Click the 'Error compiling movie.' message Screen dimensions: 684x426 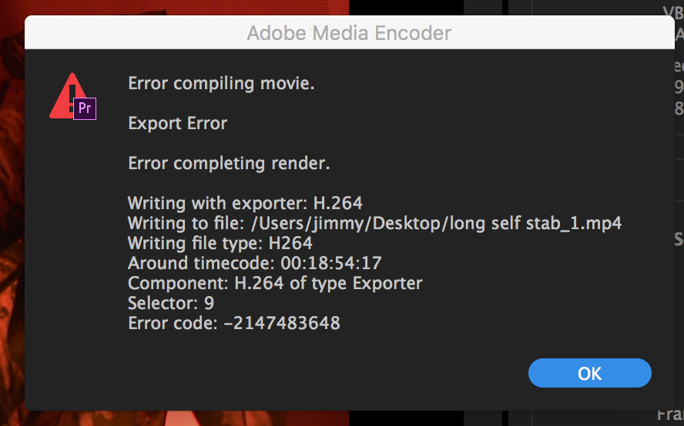click(221, 83)
